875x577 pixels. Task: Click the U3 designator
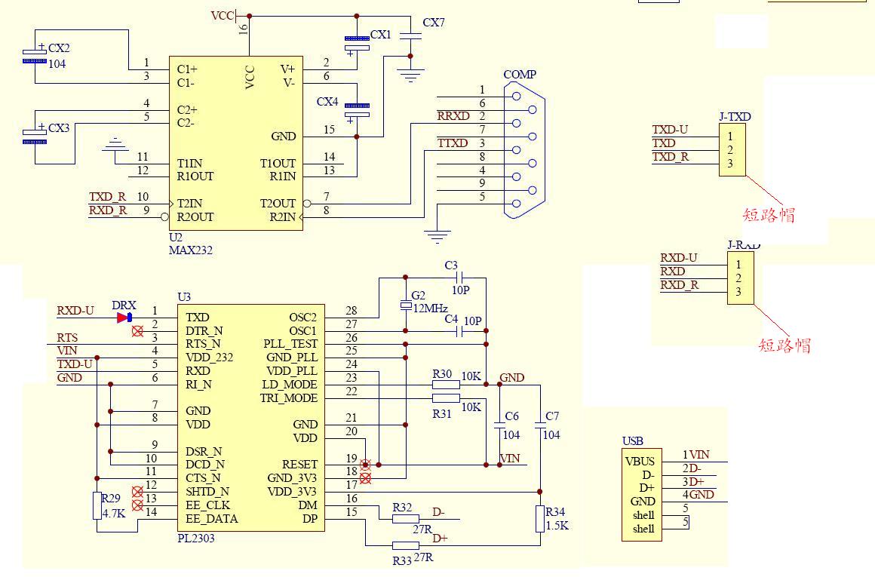pos(184,297)
